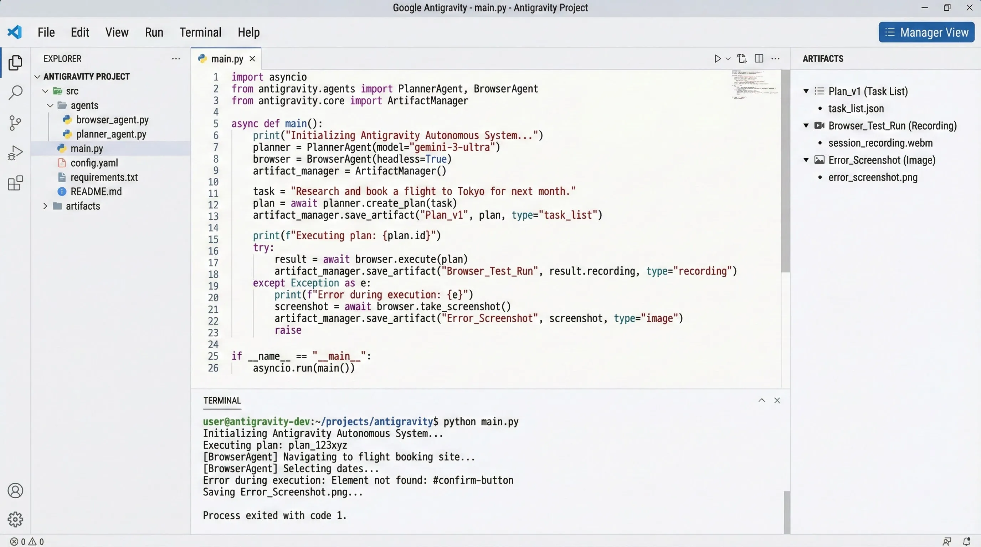Click the split editor icon
The width and height of the screenshot is (981, 547).
759,58
